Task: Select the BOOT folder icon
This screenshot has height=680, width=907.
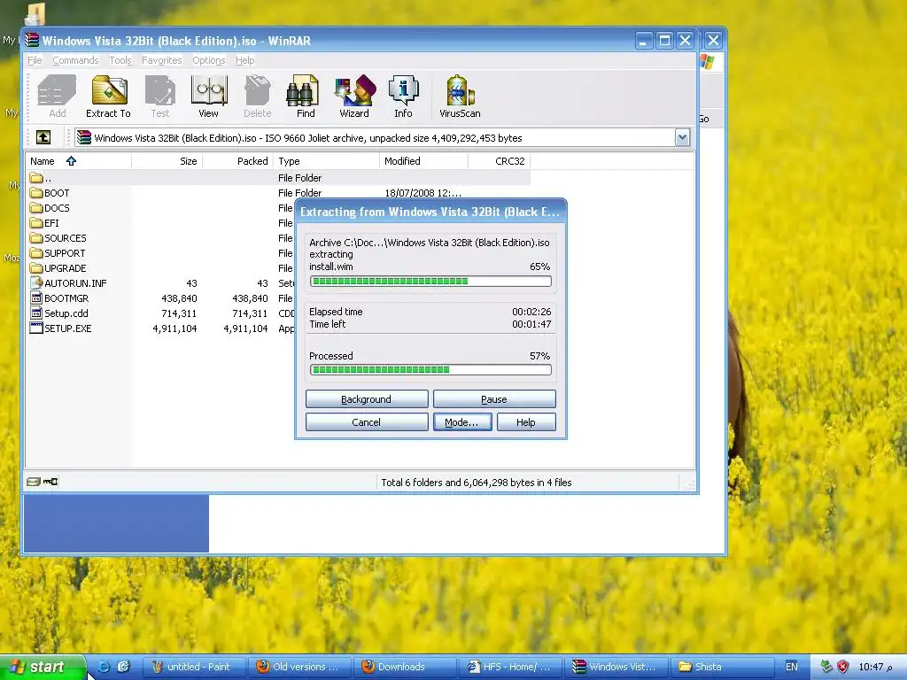Action: 36,192
